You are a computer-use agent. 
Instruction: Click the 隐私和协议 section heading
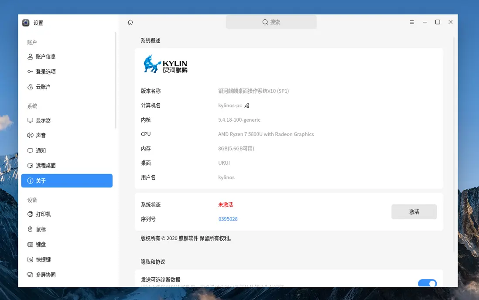(x=153, y=262)
